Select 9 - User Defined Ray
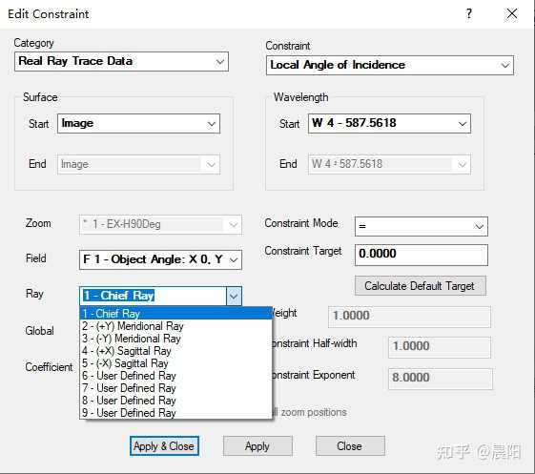The width and height of the screenshot is (535, 474). (175, 413)
